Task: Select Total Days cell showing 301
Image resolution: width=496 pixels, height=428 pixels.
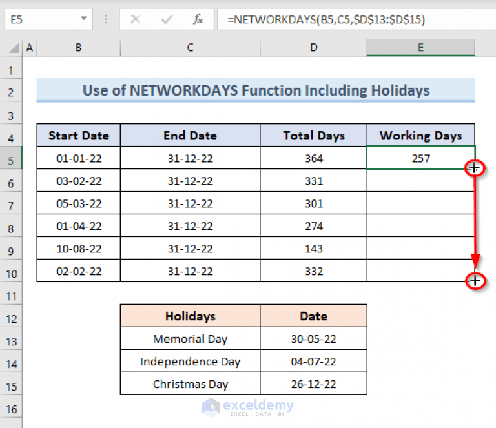Action: pyautogui.click(x=313, y=203)
